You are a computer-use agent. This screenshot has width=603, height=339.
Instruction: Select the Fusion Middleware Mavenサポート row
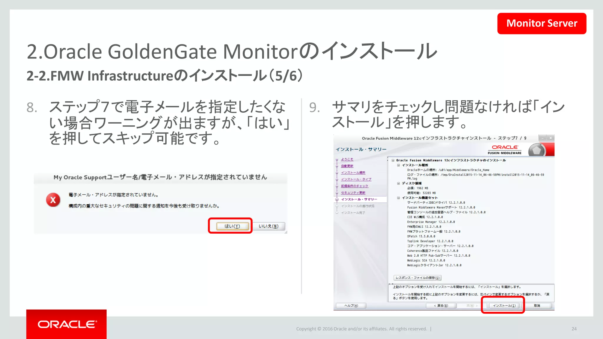click(441, 207)
